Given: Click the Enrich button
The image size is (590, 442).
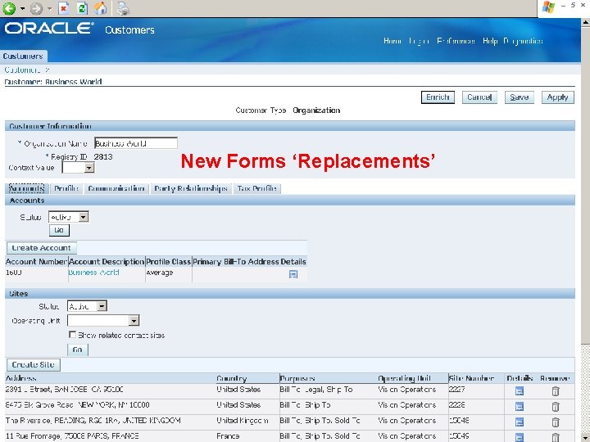Looking at the screenshot, I should pos(438,97).
